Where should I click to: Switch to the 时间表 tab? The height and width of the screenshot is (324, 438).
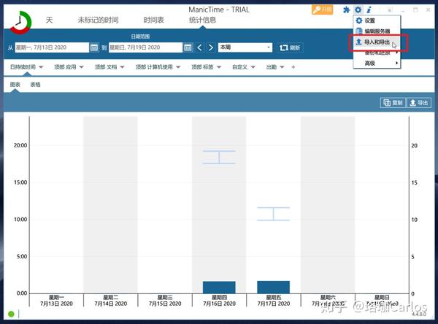(153, 20)
